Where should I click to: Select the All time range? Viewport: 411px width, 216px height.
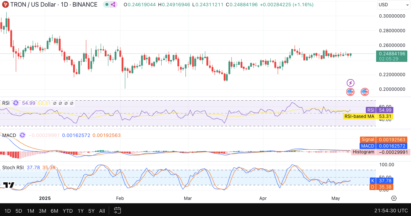(102, 211)
